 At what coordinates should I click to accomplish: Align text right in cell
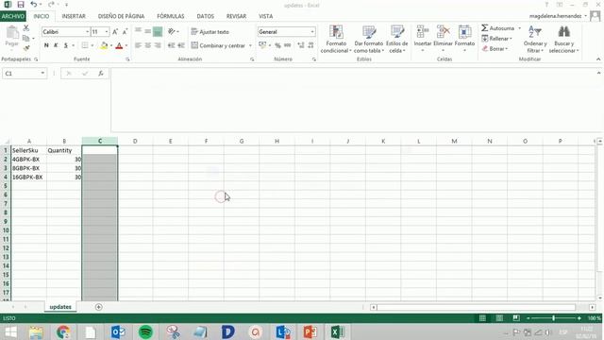pos(158,45)
